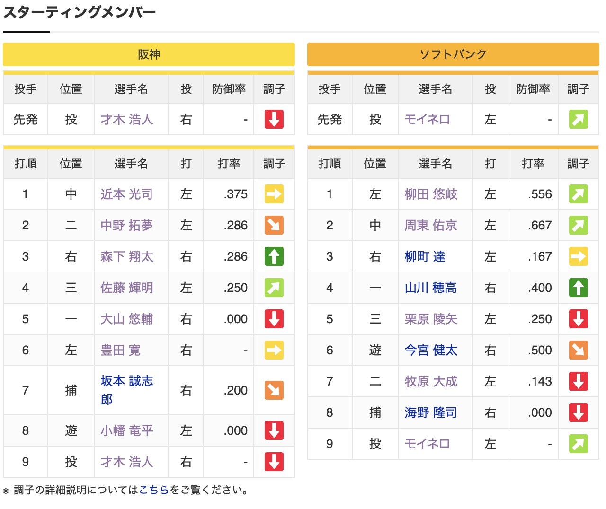Open モイネロ's player link in batting order
Image resolution: width=606 pixels, height=509 pixels.
coord(427,444)
